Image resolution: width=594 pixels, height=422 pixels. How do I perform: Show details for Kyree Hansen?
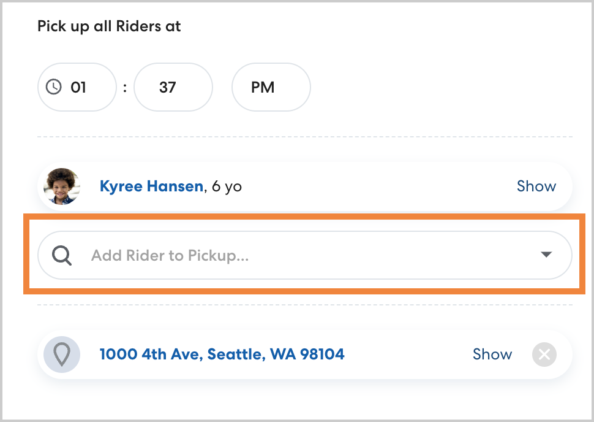coord(536,186)
